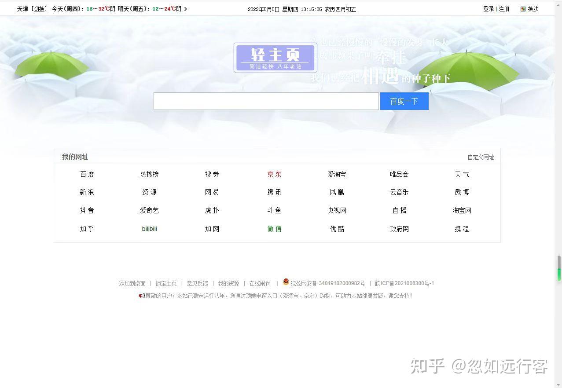Click the police badge beside 皖公网安备

point(286,283)
